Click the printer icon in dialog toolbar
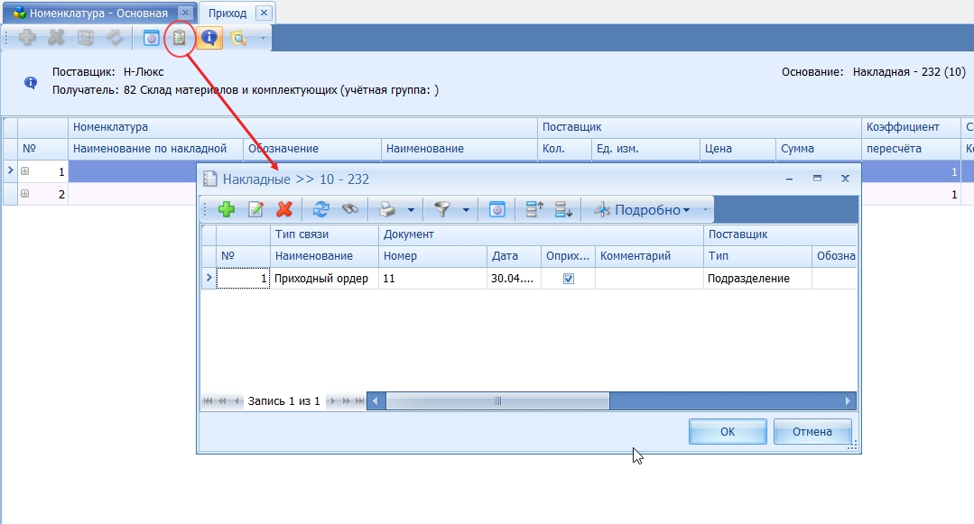 [x=387, y=209]
